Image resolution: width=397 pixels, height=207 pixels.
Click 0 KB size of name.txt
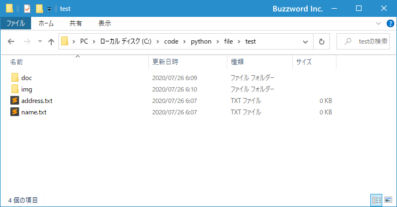326,112
